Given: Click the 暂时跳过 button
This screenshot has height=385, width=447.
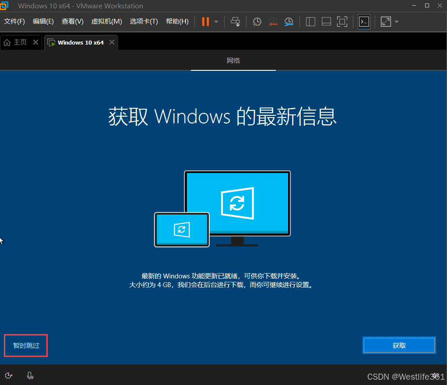Looking at the screenshot, I should pos(25,345).
